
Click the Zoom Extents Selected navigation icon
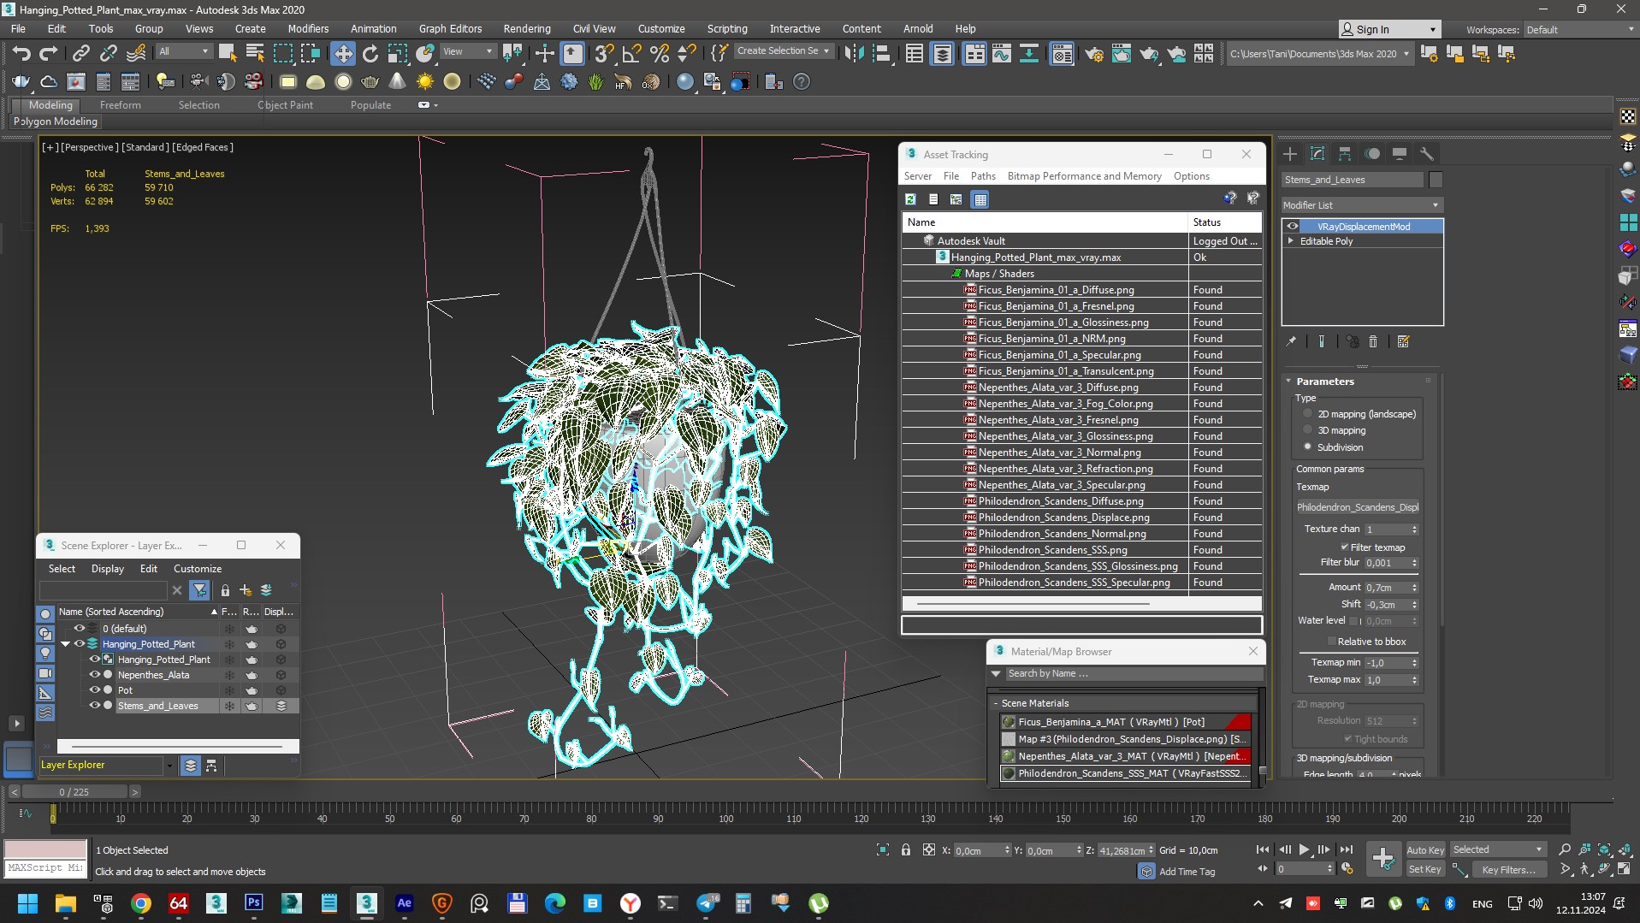(x=1604, y=849)
